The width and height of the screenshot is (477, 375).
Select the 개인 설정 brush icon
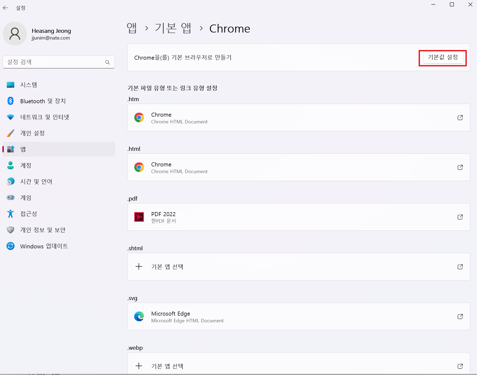10,133
